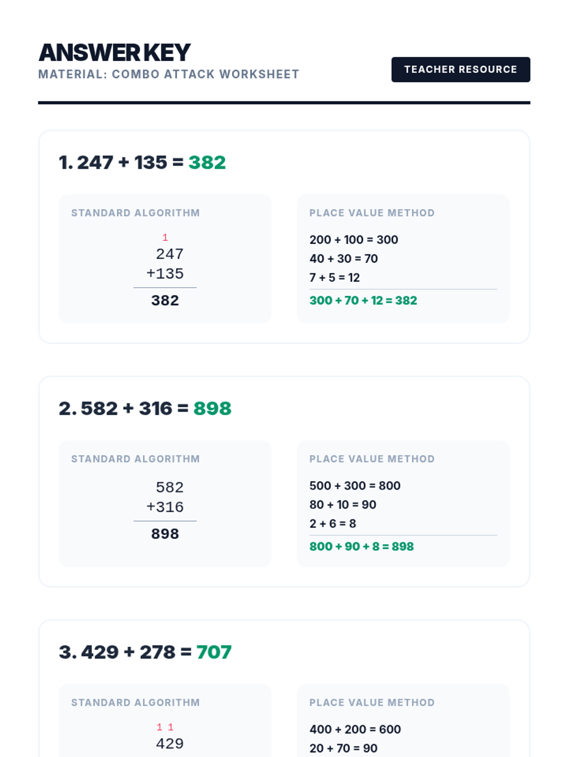Viewport: 568px width, 757px height.
Task: Click the line 7 + 5 = 12
Action: point(335,277)
